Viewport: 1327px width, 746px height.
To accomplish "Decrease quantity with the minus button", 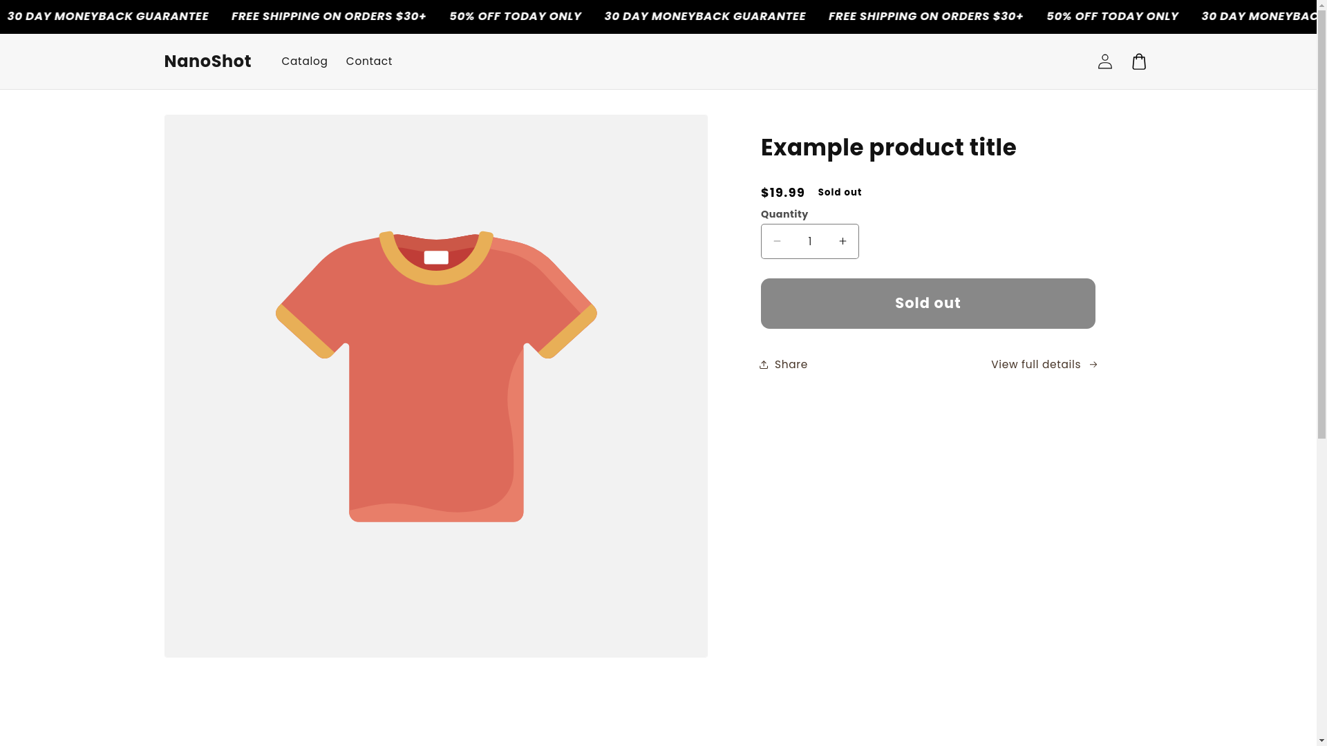I will 777,241.
